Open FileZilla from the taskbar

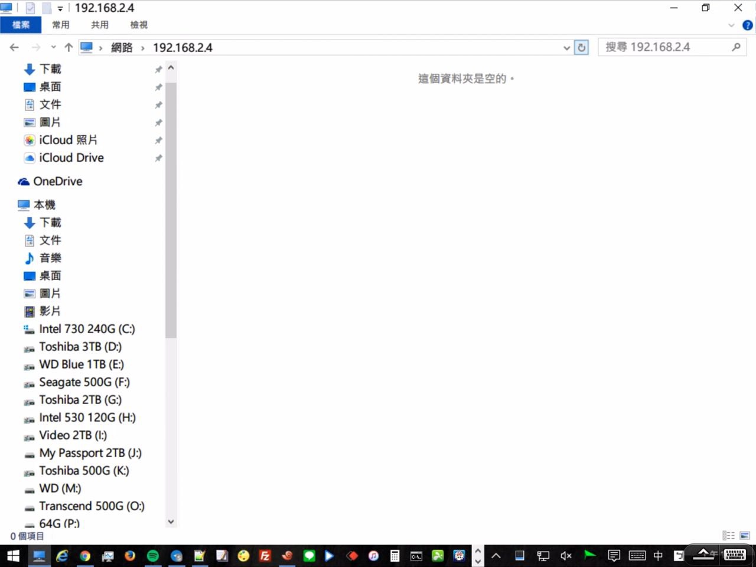(x=265, y=556)
